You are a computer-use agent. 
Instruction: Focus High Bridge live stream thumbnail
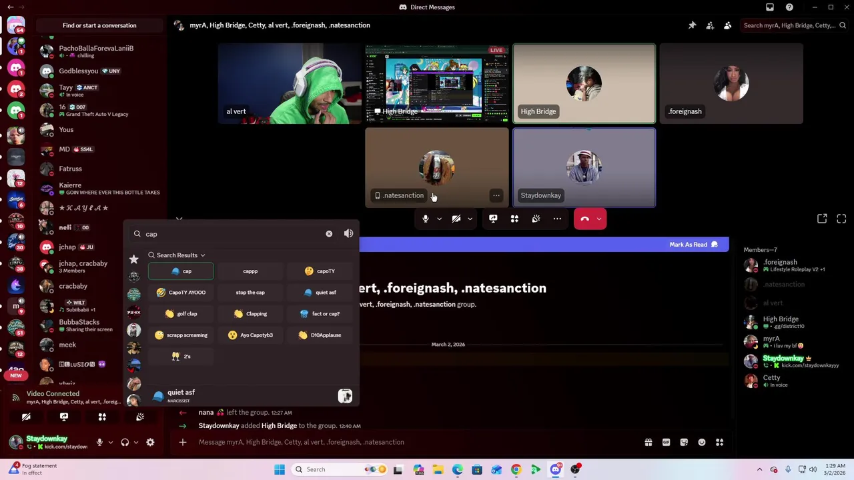coord(437,84)
